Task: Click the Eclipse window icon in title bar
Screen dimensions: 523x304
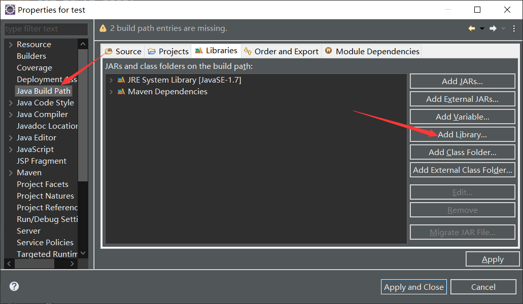Action: tap(10, 10)
